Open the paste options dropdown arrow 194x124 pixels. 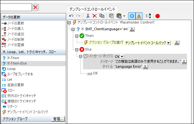pos(124,16)
